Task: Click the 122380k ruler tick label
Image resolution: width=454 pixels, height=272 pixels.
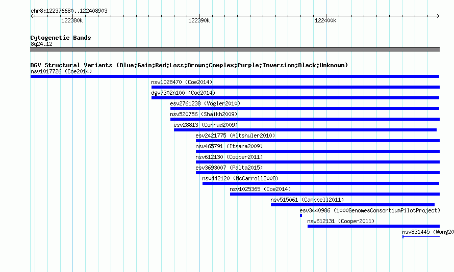Action: (72, 20)
